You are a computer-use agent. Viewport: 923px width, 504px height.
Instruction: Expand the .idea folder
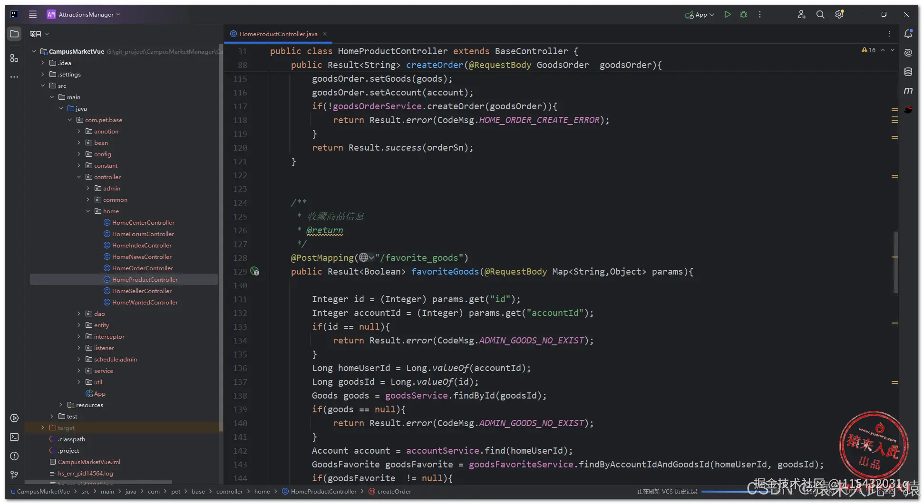[43, 63]
